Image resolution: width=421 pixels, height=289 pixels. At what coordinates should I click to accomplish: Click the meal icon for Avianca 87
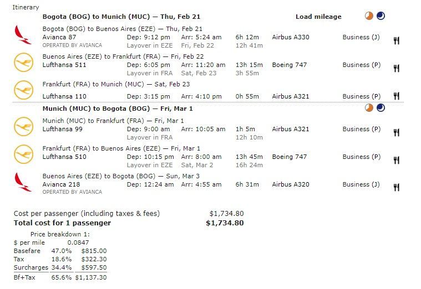397,40
